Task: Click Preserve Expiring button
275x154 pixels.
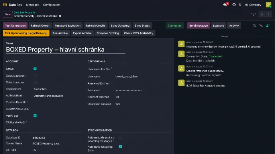Action: point(108,33)
